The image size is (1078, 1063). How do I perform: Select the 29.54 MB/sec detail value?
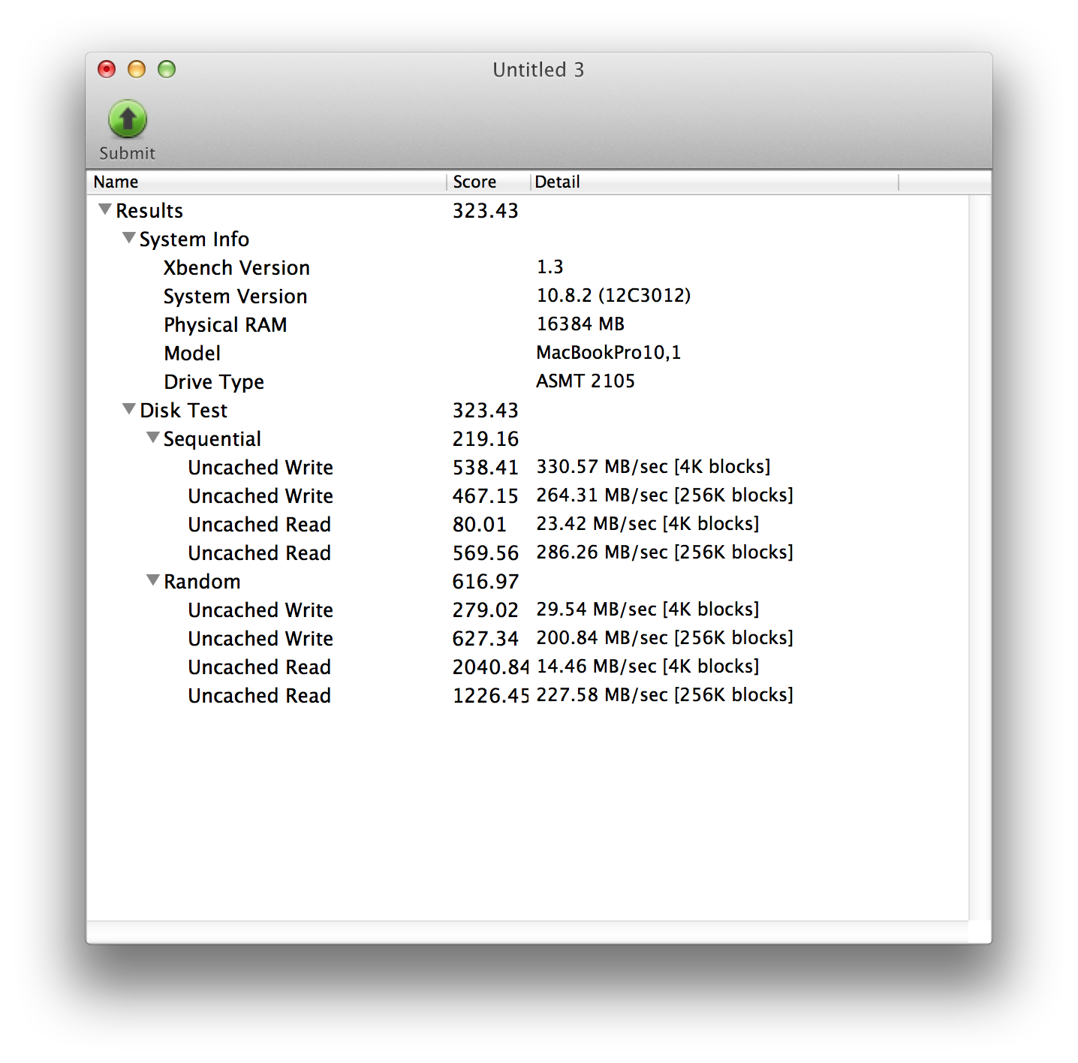pyautogui.click(x=647, y=610)
